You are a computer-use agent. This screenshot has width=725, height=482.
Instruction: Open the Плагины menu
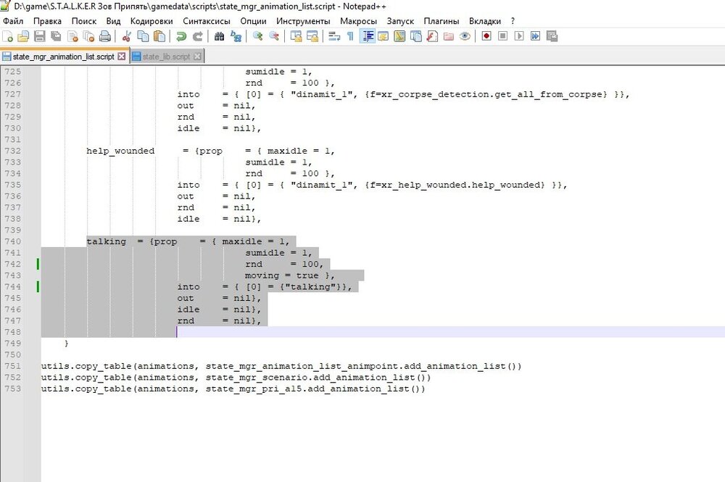point(441,21)
